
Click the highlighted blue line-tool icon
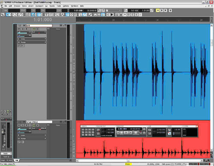click(x=84, y=15)
